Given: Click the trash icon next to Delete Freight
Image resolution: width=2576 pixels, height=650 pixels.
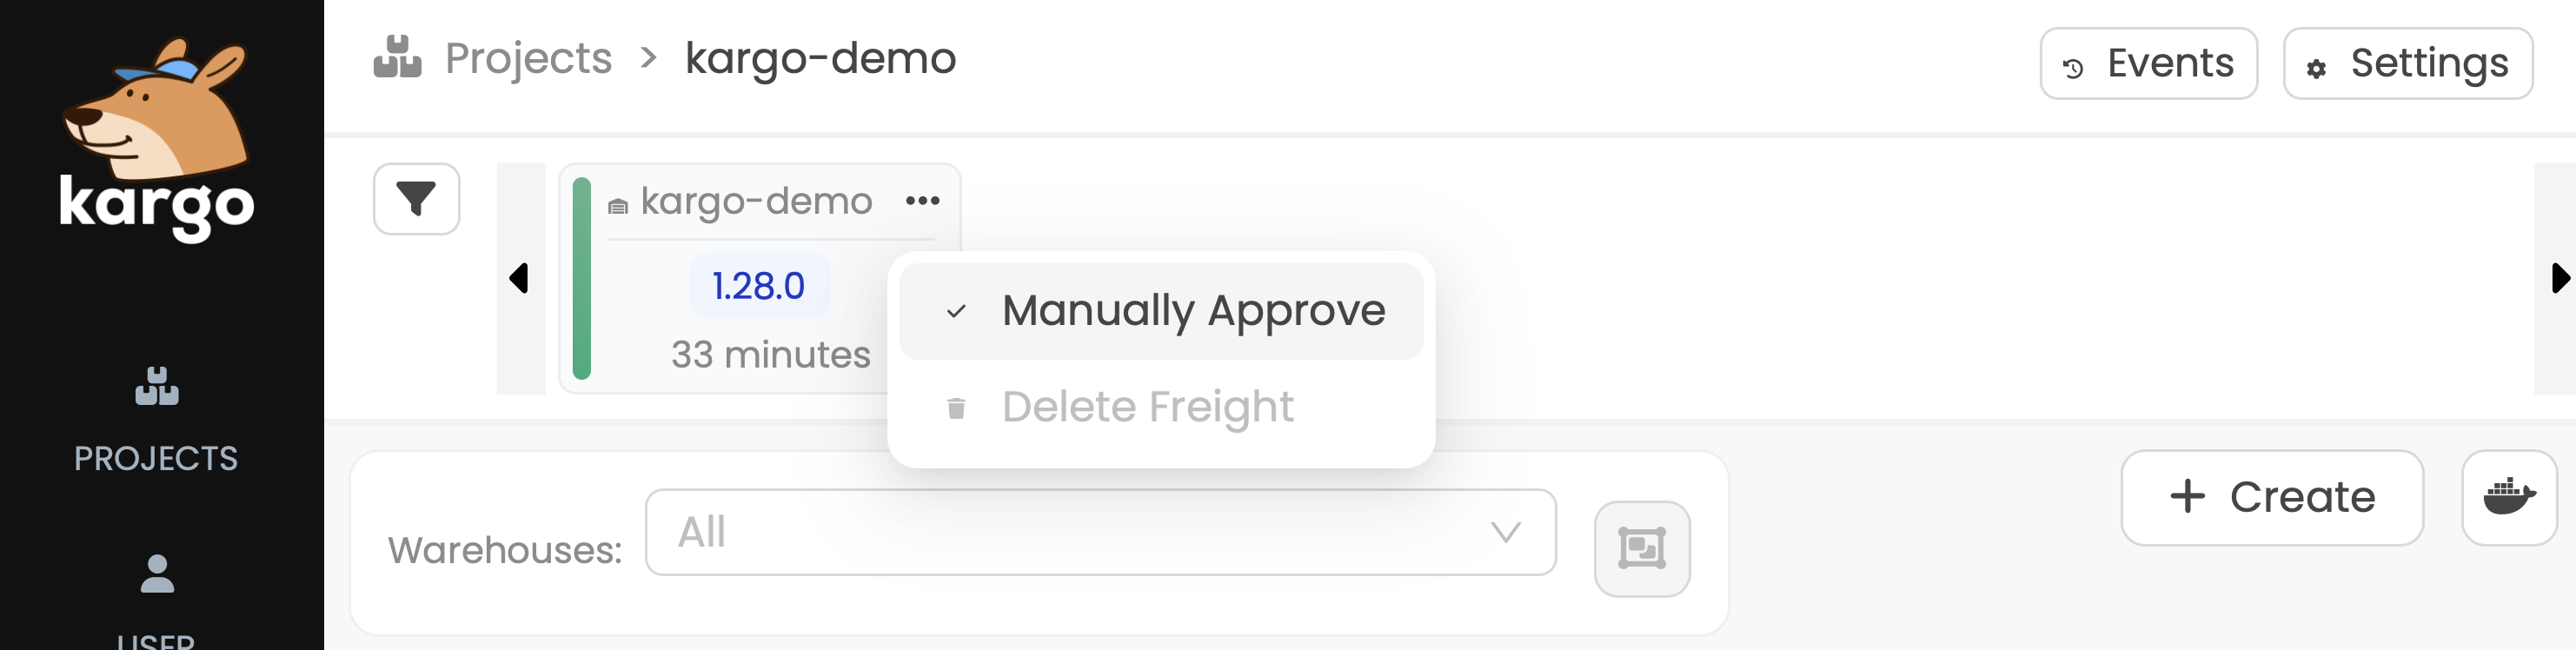Looking at the screenshot, I should (955, 405).
